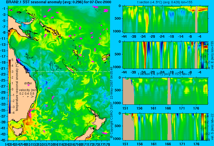
Task: Click the '0' tick on the temperature colorbar
Action: [x=13, y=89]
